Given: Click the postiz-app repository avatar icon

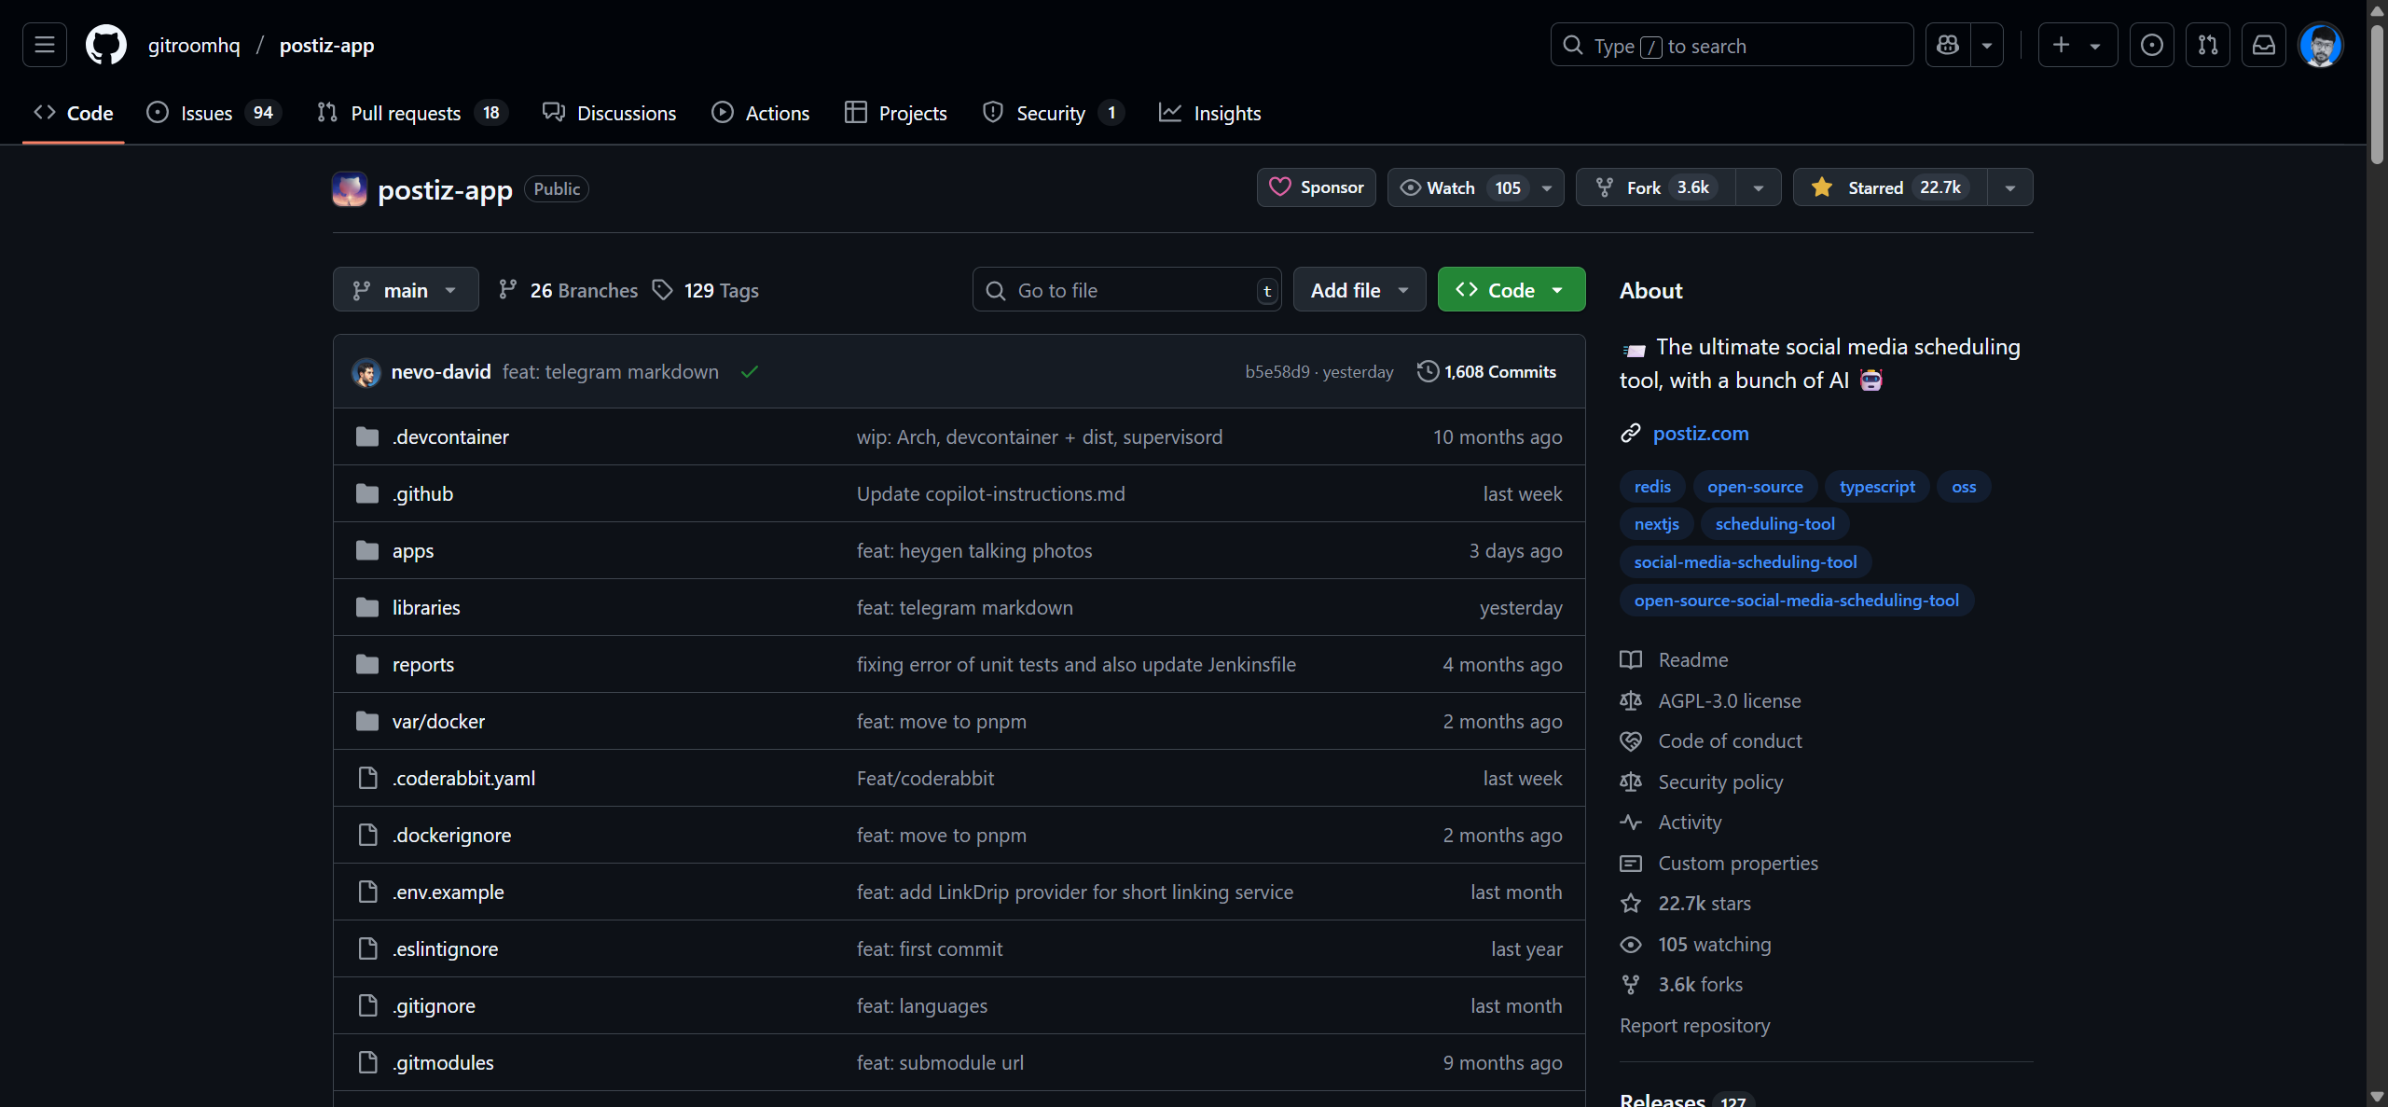Looking at the screenshot, I should click(350, 189).
